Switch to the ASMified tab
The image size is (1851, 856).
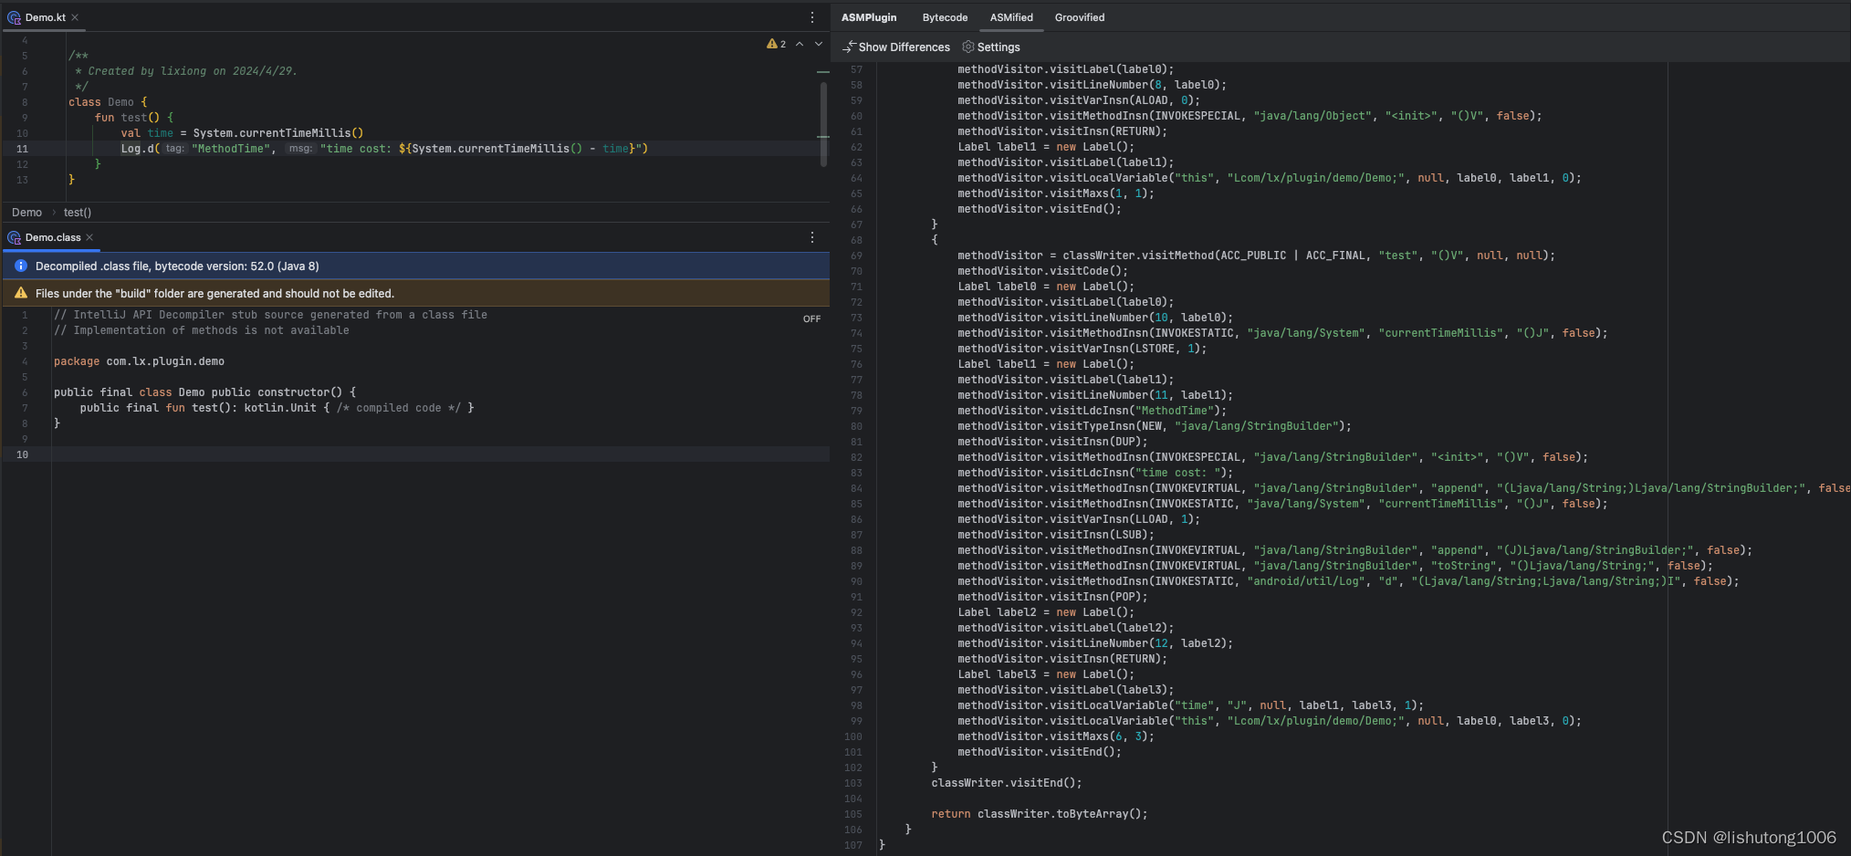(x=1011, y=17)
